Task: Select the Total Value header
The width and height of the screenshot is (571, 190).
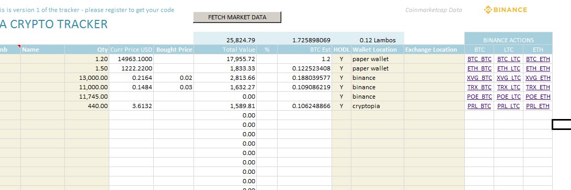Action: coord(225,50)
